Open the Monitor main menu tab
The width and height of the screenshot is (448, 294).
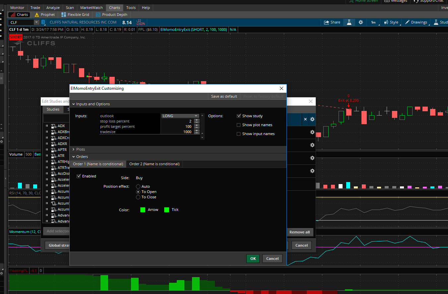17,8
